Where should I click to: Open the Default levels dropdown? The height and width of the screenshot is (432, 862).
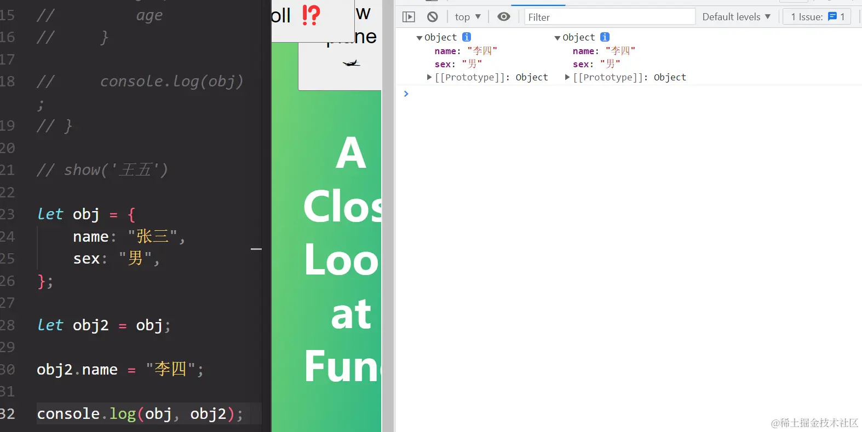(736, 17)
